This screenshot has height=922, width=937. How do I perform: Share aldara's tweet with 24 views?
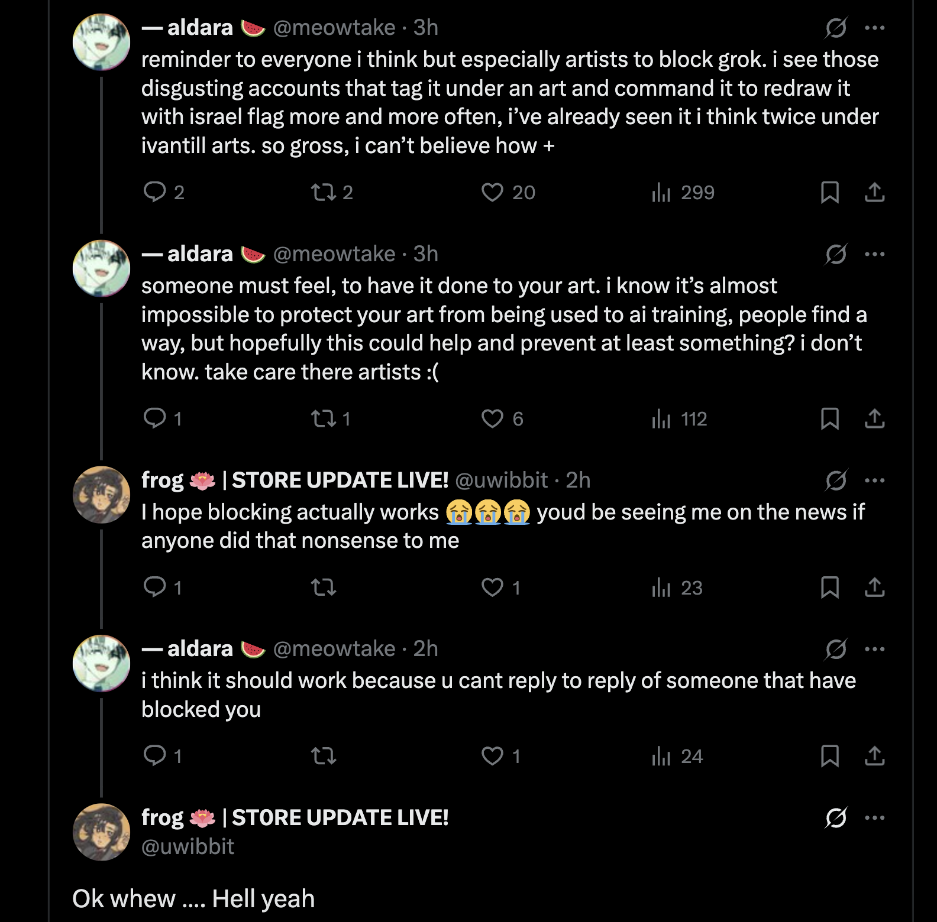tap(874, 756)
